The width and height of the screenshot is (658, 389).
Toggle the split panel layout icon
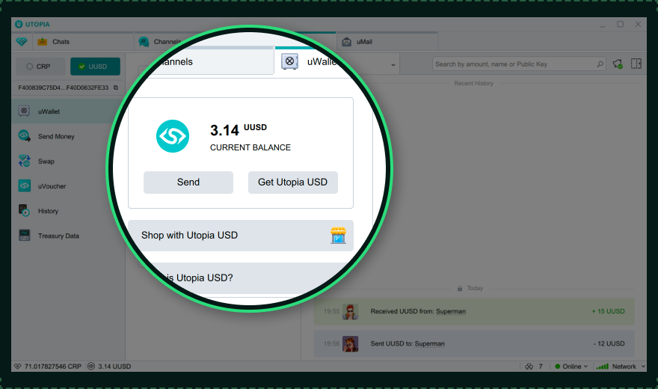636,64
